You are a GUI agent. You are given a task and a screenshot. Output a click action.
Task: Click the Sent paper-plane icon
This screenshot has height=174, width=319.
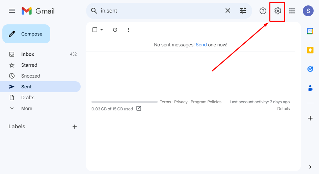click(12, 87)
